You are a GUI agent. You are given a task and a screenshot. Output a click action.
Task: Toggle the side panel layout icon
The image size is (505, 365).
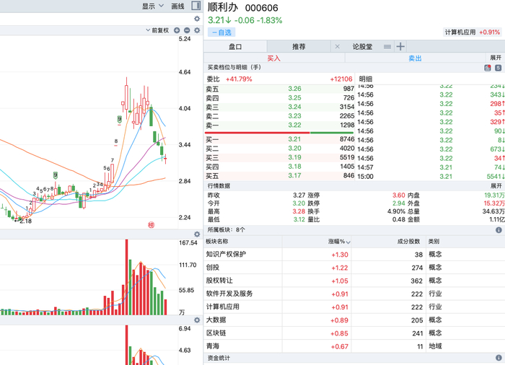(196, 6)
